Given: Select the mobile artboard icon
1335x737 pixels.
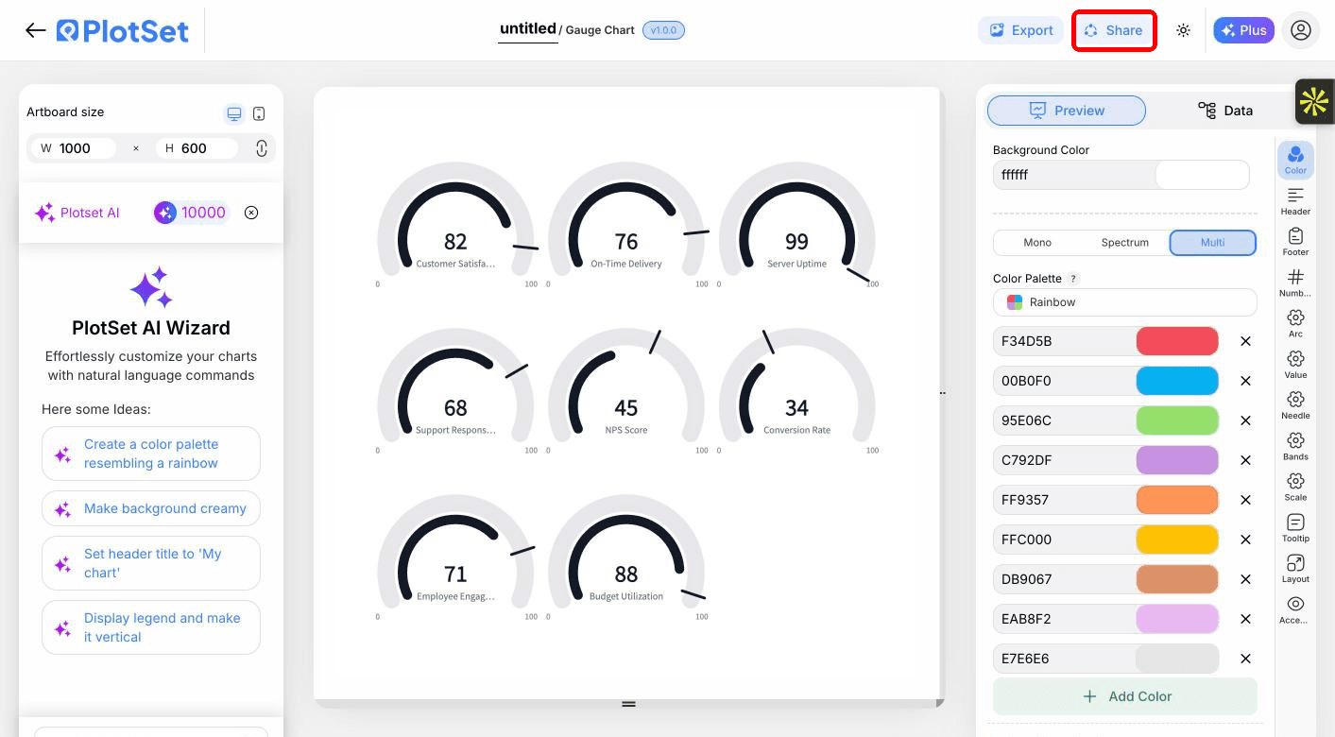Looking at the screenshot, I should pos(259,113).
